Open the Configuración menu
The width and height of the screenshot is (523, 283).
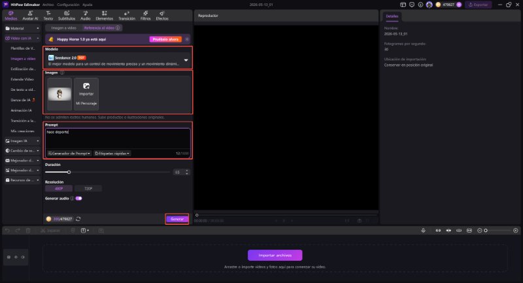click(x=68, y=5)
